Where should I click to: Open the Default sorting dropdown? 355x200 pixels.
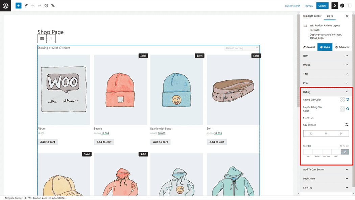(242, 48)
